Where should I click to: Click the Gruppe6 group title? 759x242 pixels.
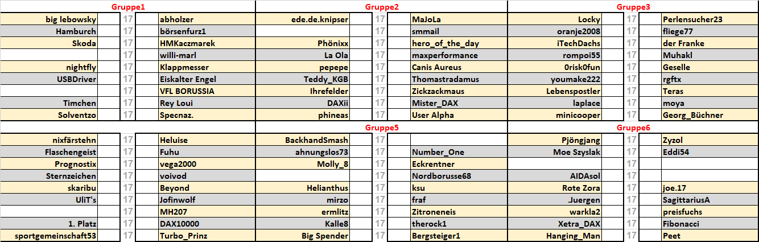pyautogui.click(x=634, y=128)
